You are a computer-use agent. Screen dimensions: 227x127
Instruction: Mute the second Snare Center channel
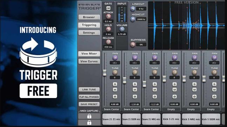(x=135, y=90)
